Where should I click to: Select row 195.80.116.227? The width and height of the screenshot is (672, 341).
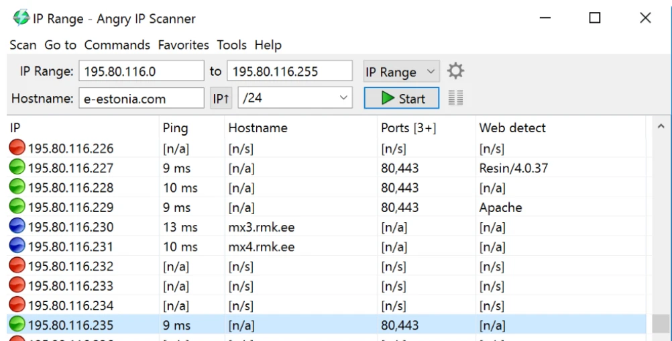[x=327, y=168]
